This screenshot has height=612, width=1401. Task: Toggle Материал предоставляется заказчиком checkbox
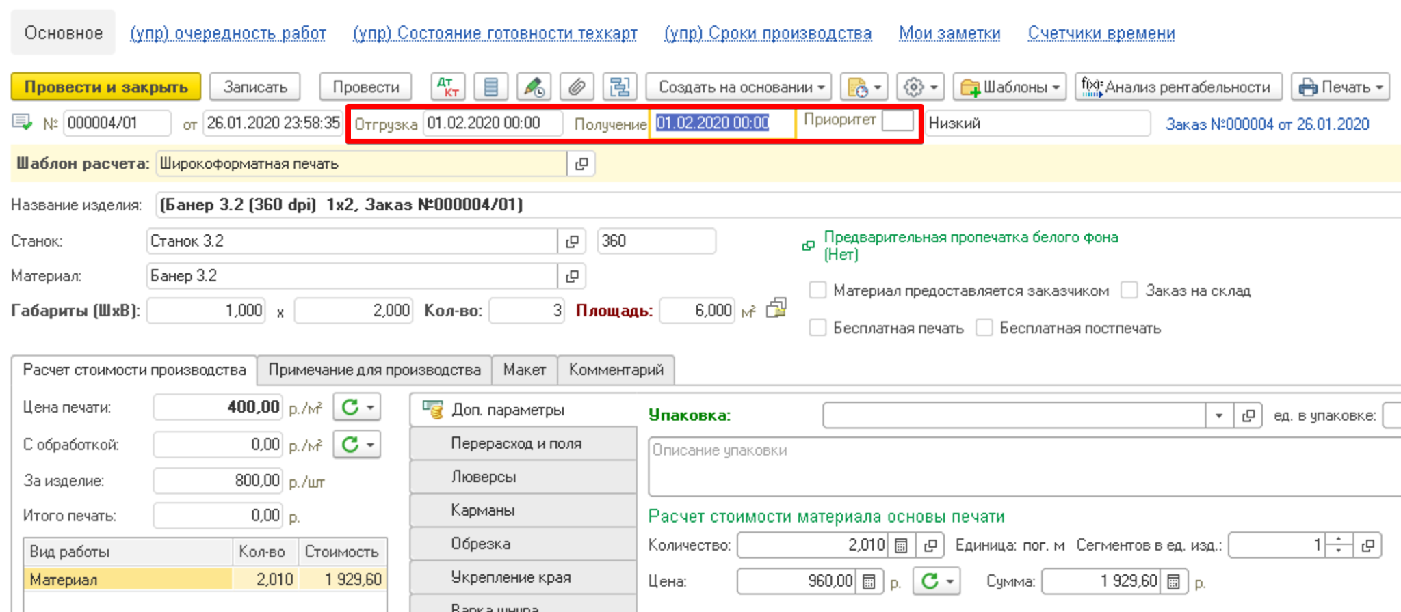pyautogui.click(x=817, y=290)
